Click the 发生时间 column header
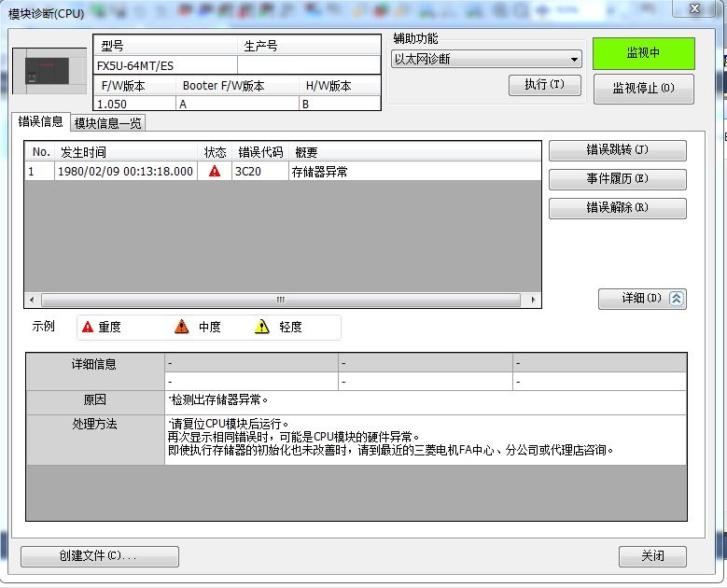 (84, 152)
